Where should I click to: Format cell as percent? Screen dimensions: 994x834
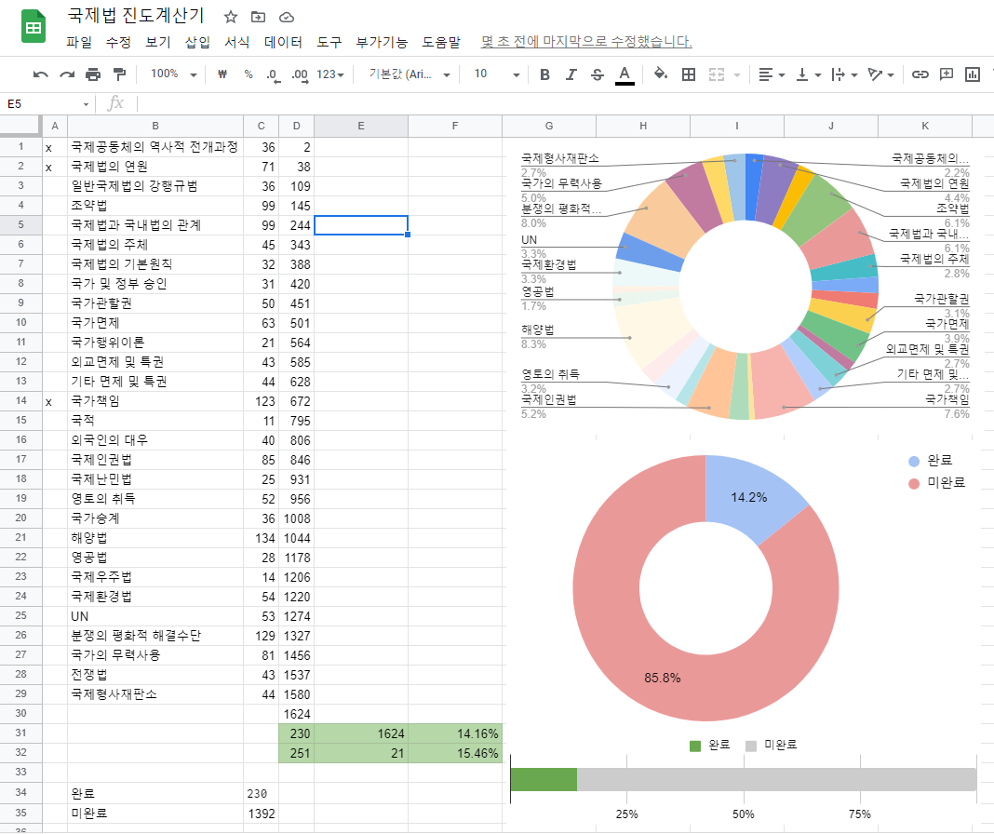tap(248, 74)
